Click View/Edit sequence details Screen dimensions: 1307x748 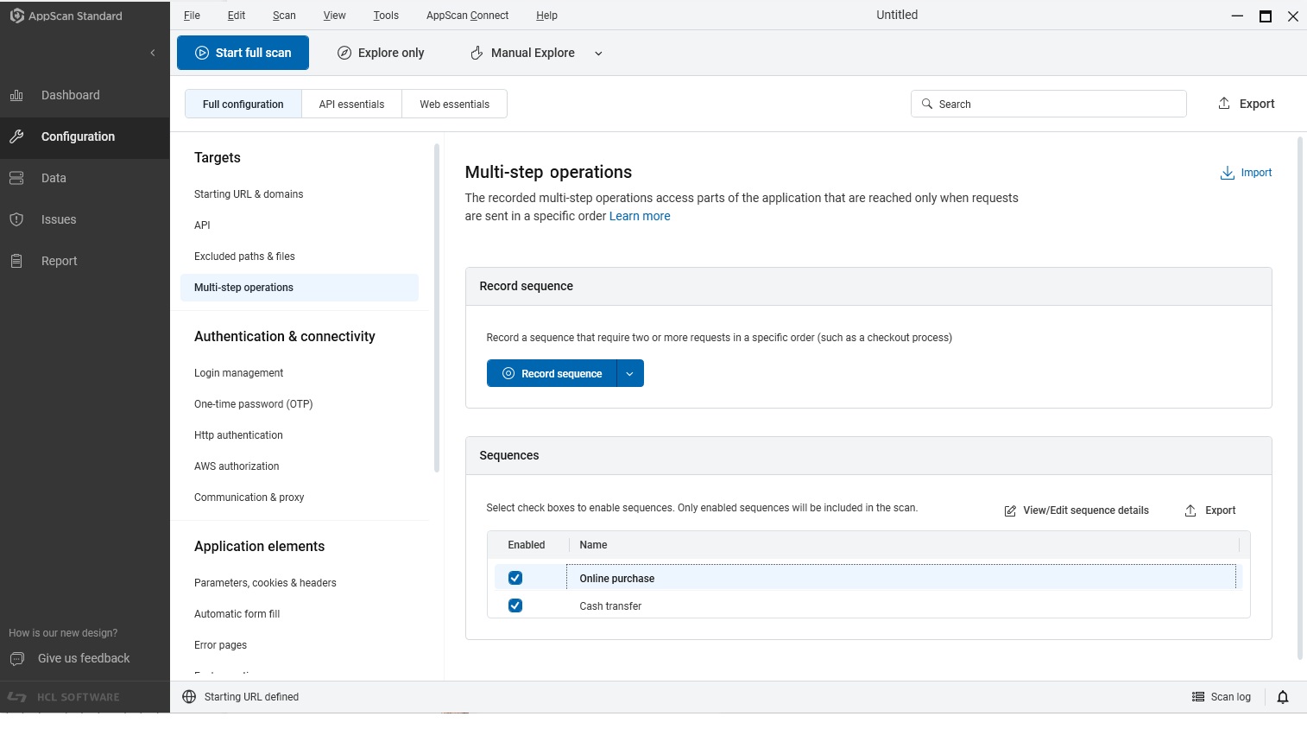[1077, 510]
